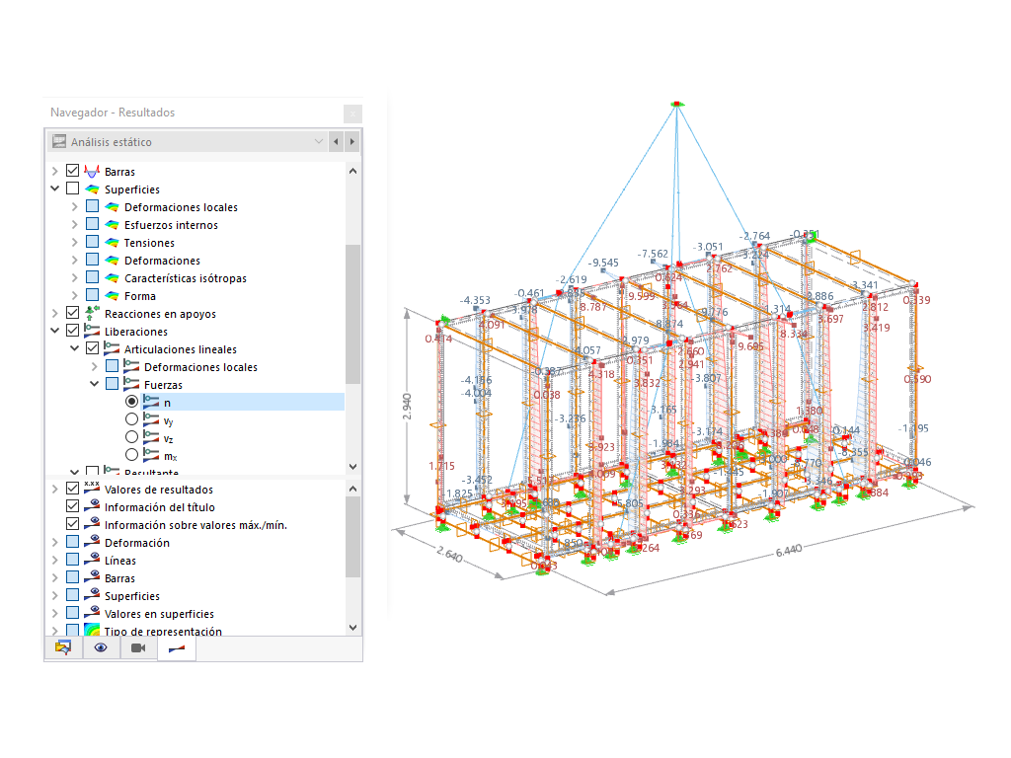The height and width of the screenshot is (758, 1011).
Task: Click the vz force icon
Action: pyautogui.click(x=151, y=437)
